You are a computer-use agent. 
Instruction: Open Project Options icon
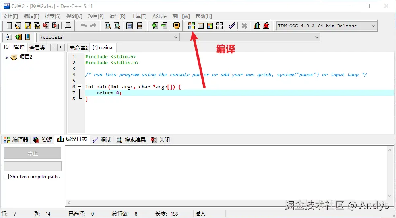coord(177,26)
